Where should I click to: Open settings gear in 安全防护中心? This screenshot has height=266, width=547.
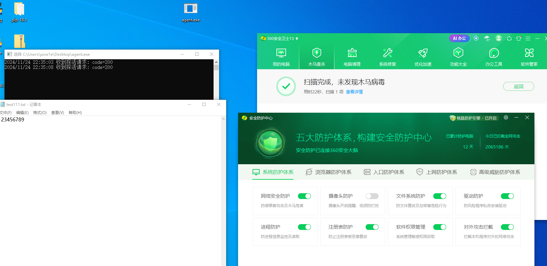[x=506, y=118]
